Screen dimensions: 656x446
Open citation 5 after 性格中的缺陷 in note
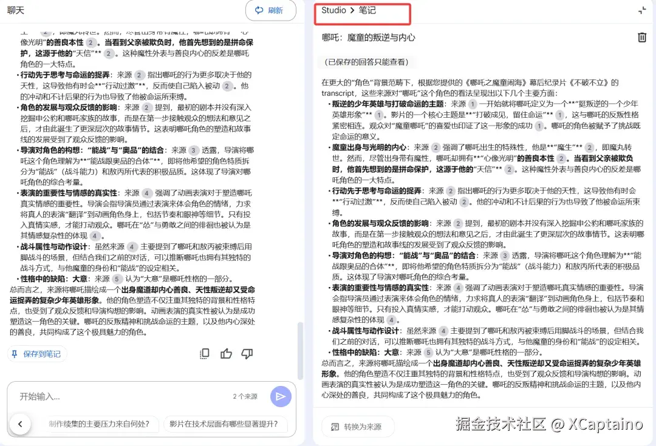pyautogui.click(x=428, y=352)
